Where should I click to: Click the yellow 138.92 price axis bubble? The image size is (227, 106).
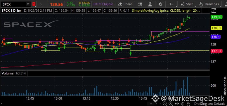pyautogui.click(x=216, y=28)
